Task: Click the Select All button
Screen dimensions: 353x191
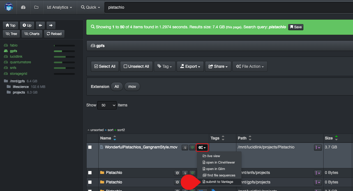Action: point(105,66)
